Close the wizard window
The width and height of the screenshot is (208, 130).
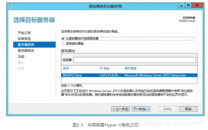point(197,5)
